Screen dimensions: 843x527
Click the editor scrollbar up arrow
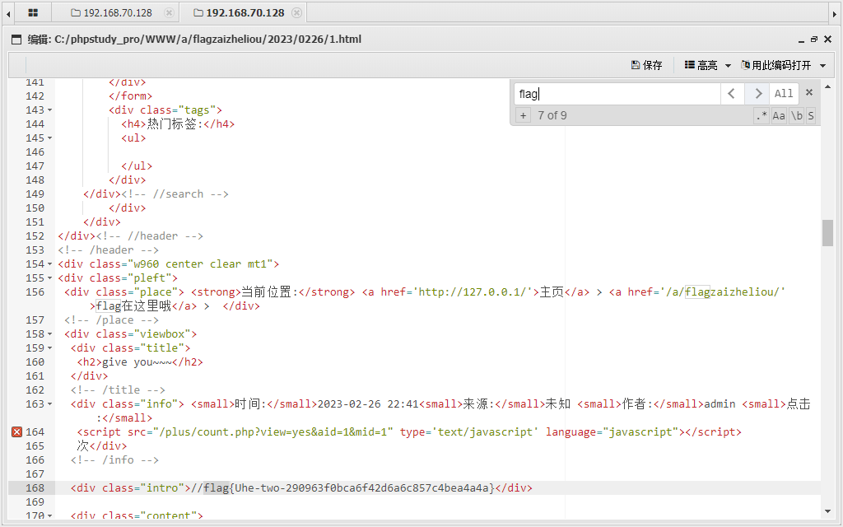827,86
